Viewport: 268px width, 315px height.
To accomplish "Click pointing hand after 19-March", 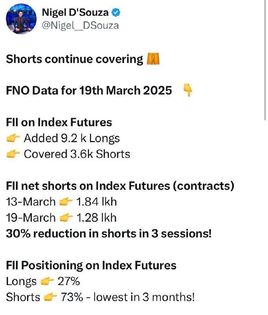I will click(x=66, y=218).
